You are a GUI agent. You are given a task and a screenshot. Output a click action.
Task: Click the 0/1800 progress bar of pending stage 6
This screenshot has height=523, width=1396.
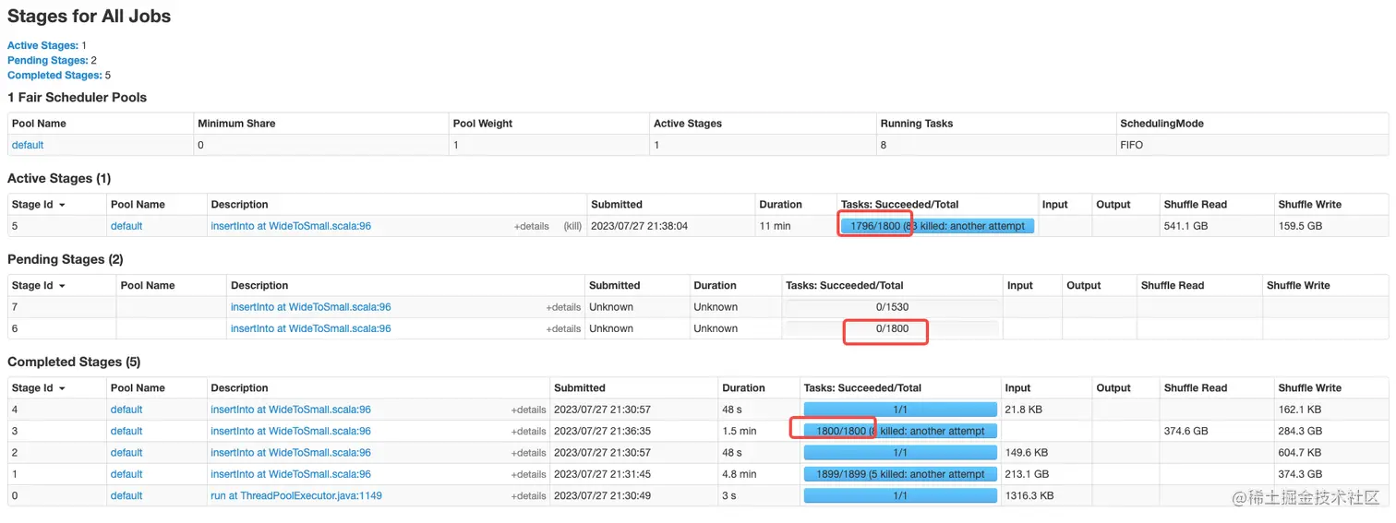coord(892,328)
